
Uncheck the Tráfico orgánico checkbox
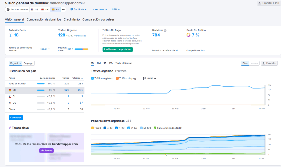click(92, 78)
